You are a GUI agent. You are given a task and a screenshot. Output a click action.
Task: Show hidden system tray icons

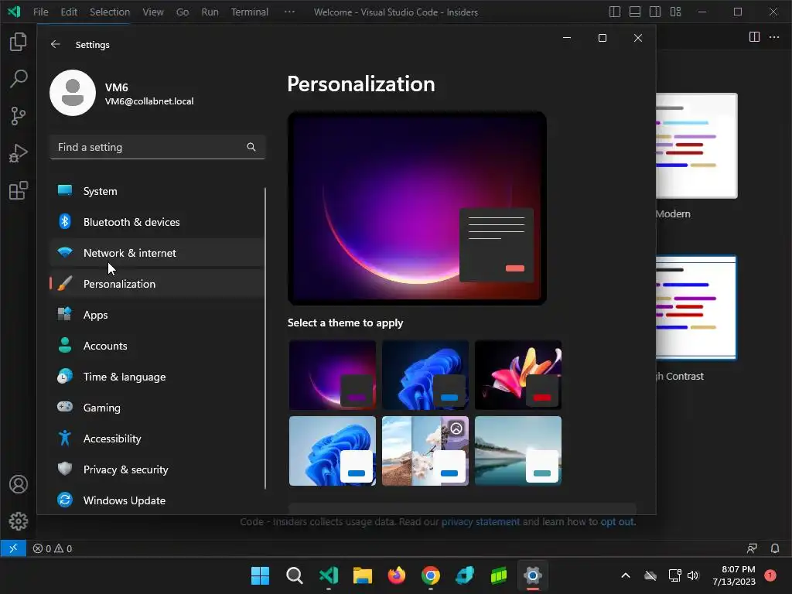click(625, 575)
